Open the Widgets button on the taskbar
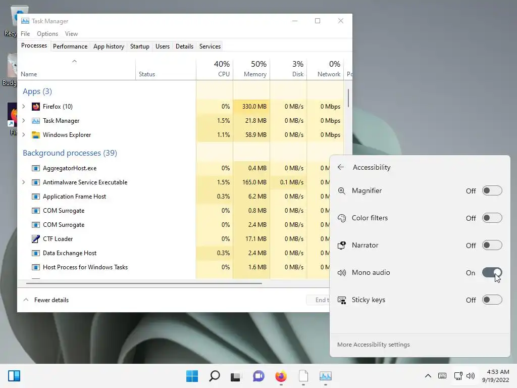Screen dimensions: 517x388 click(14, 376)
